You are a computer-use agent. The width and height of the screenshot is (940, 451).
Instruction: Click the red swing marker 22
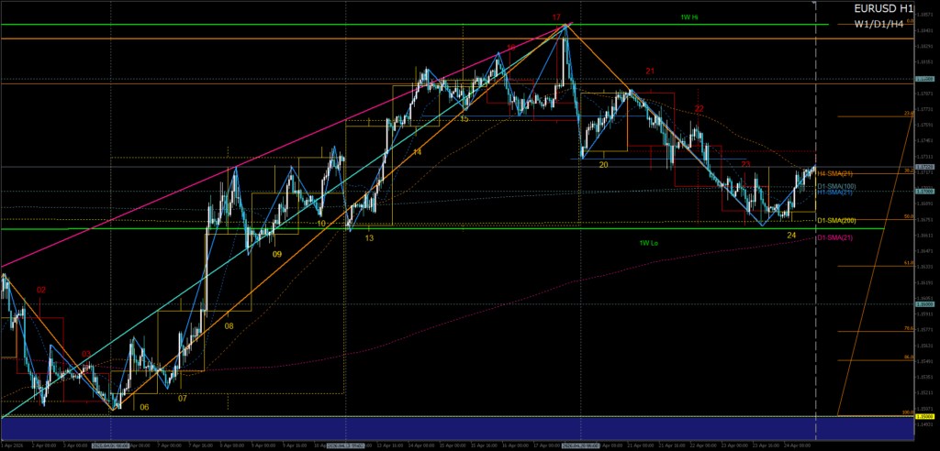click(699, 108)
